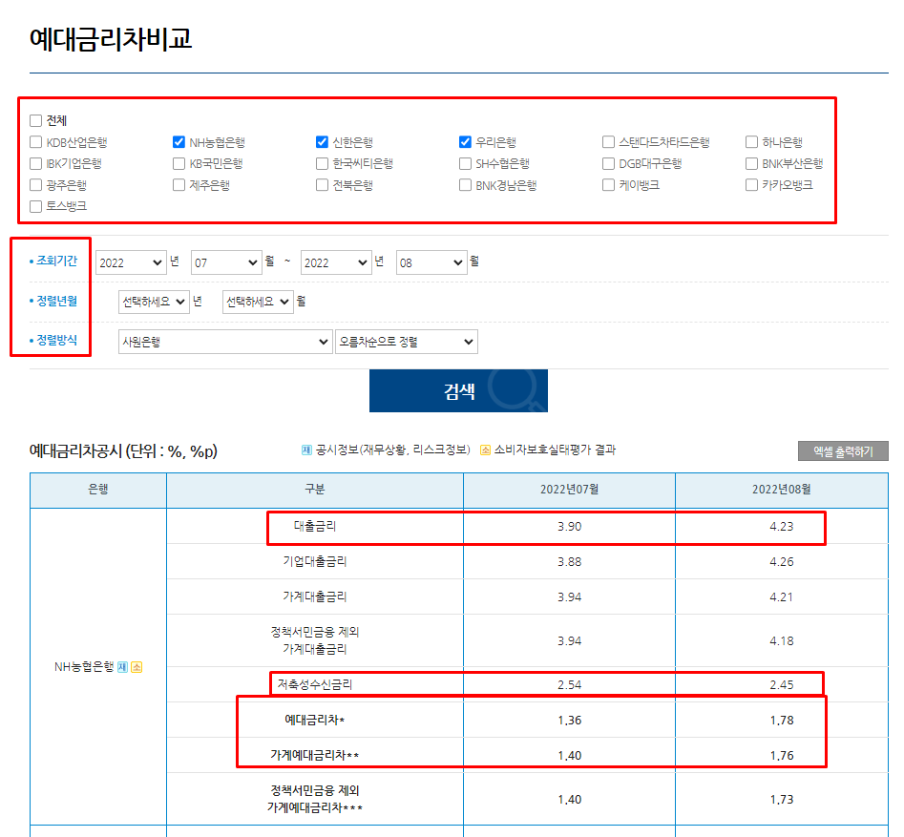904x837 pixels.
Task: Click the 예대금리차* row label
Action: tap(315, 720)
